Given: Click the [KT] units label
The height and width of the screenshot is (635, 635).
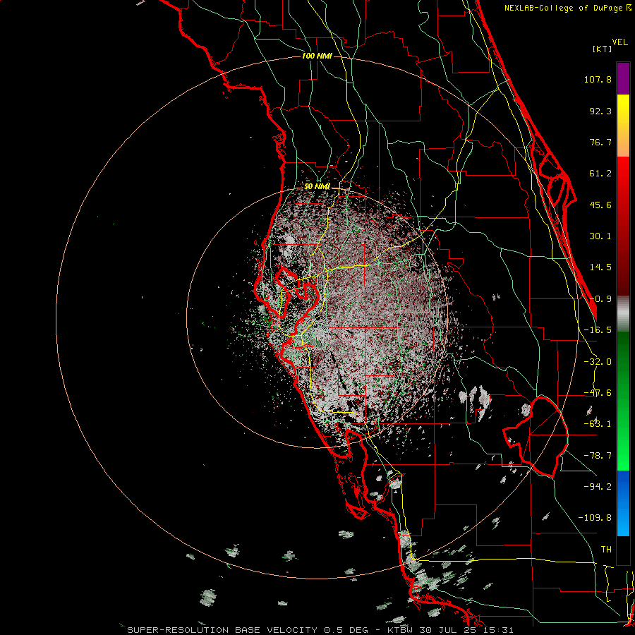Looking at the screenshot, I should [x=602, y=49].
